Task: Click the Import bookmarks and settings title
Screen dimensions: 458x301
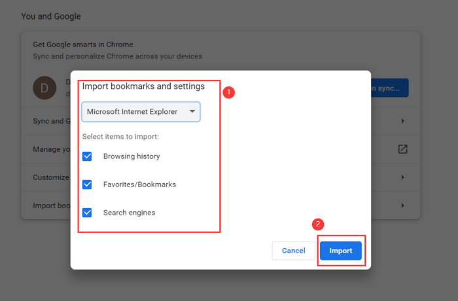Action: pos(143,86)
